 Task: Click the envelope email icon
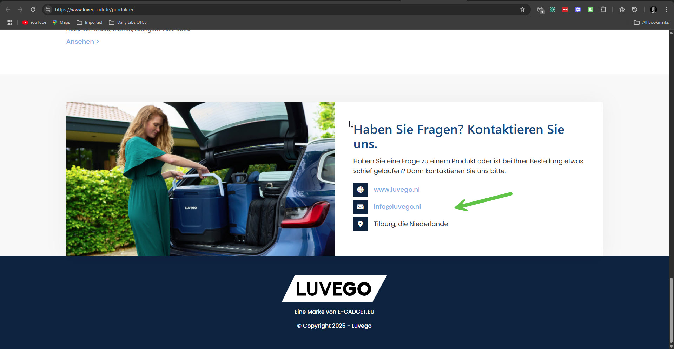360,207
